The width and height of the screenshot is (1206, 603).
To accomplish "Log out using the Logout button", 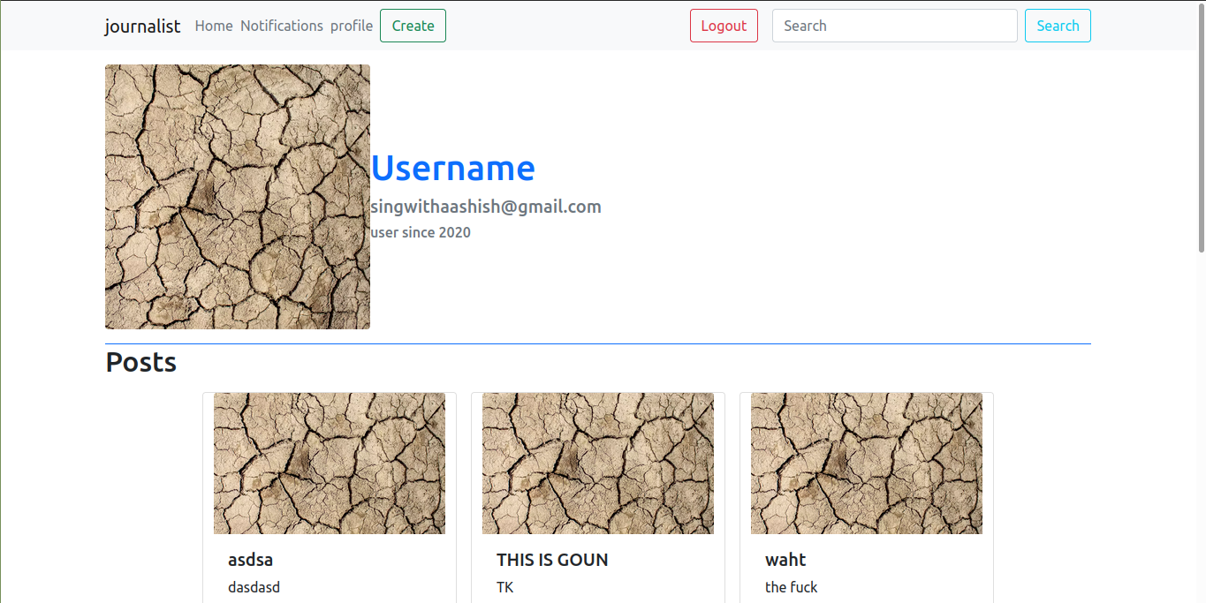I will point(724,26).
